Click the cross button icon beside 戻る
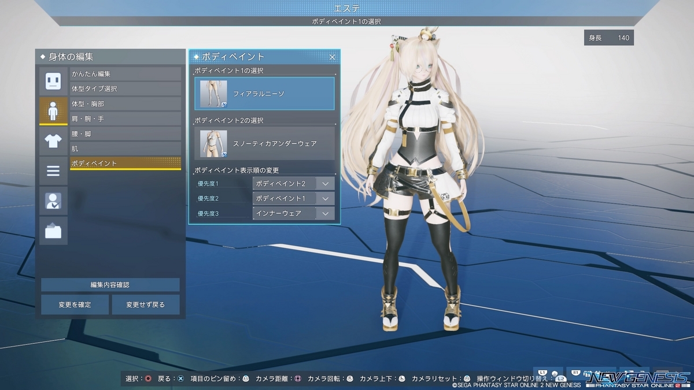The image size is (694, 390). (x=180, y=379)
